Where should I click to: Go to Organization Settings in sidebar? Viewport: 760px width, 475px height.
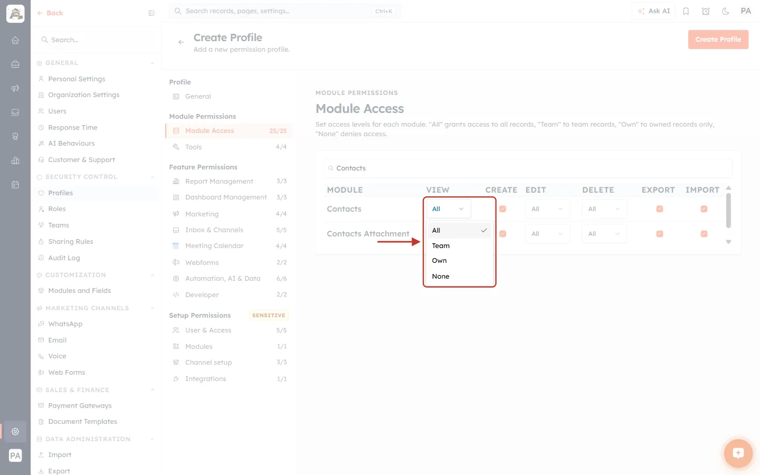83,95
